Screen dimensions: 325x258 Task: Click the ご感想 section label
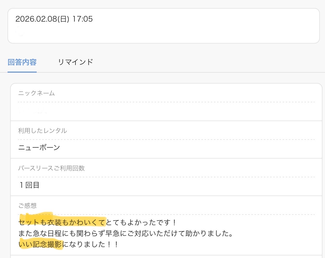pos(27,206)
